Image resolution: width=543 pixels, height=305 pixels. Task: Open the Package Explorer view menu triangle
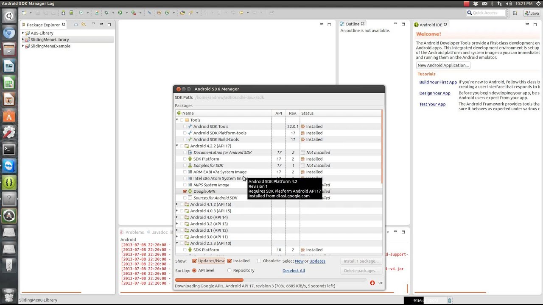[93, 24]
